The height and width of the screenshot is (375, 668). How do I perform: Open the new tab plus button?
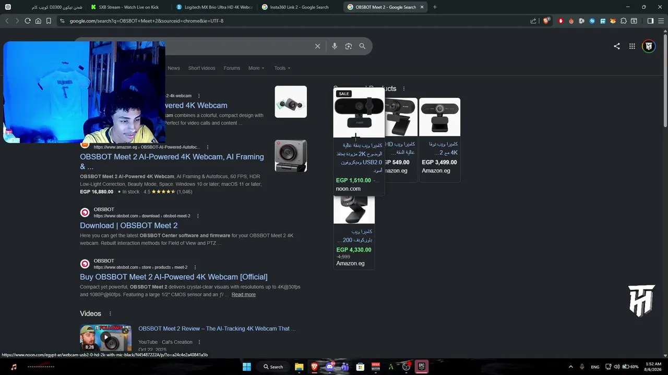[x=435, y=7]
